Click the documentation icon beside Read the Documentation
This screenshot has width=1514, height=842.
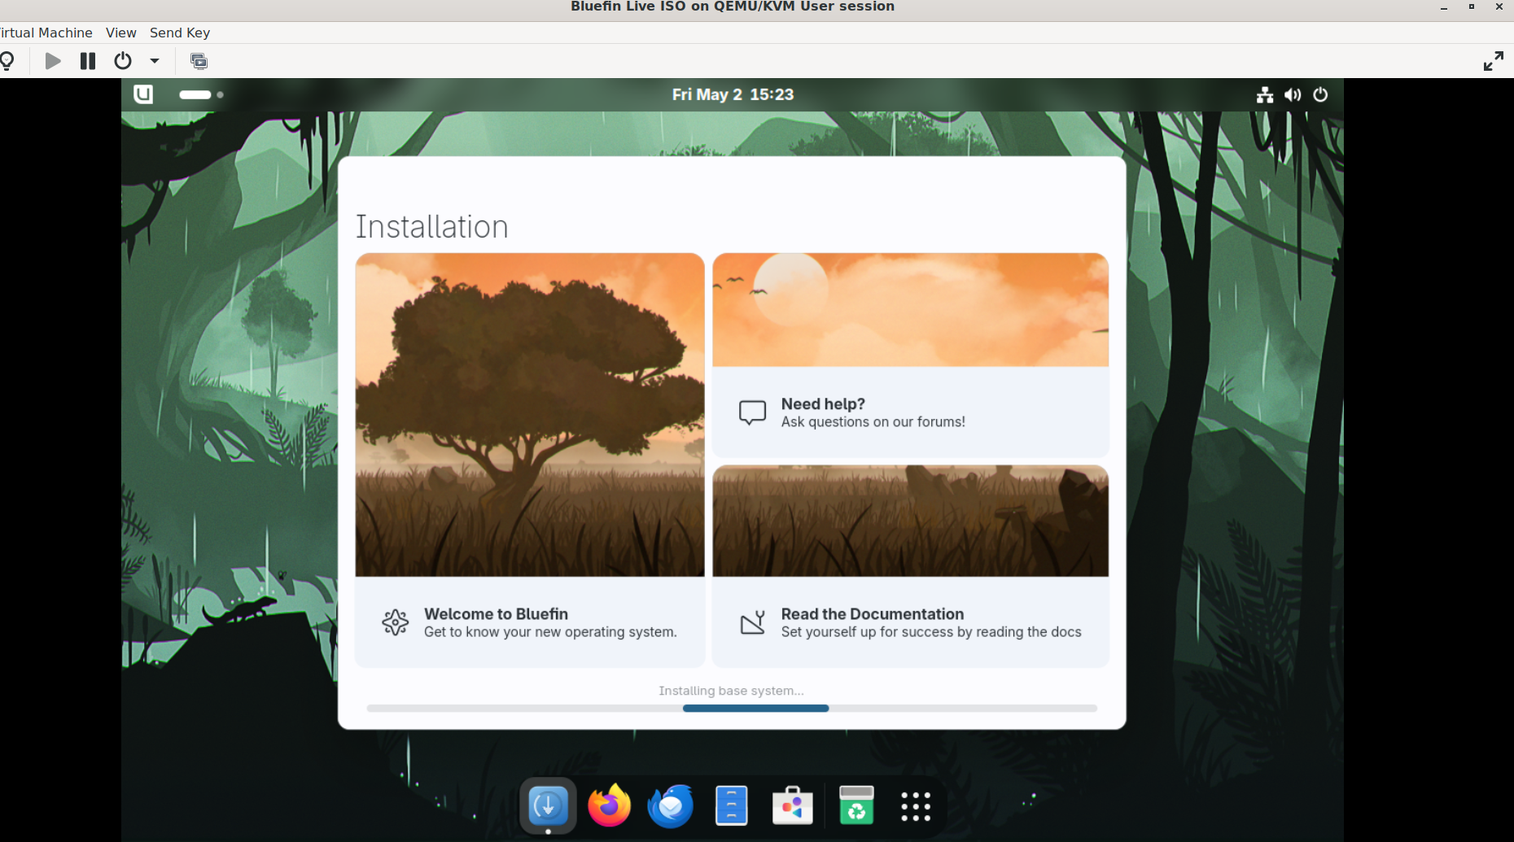click(x=752, y=622)
